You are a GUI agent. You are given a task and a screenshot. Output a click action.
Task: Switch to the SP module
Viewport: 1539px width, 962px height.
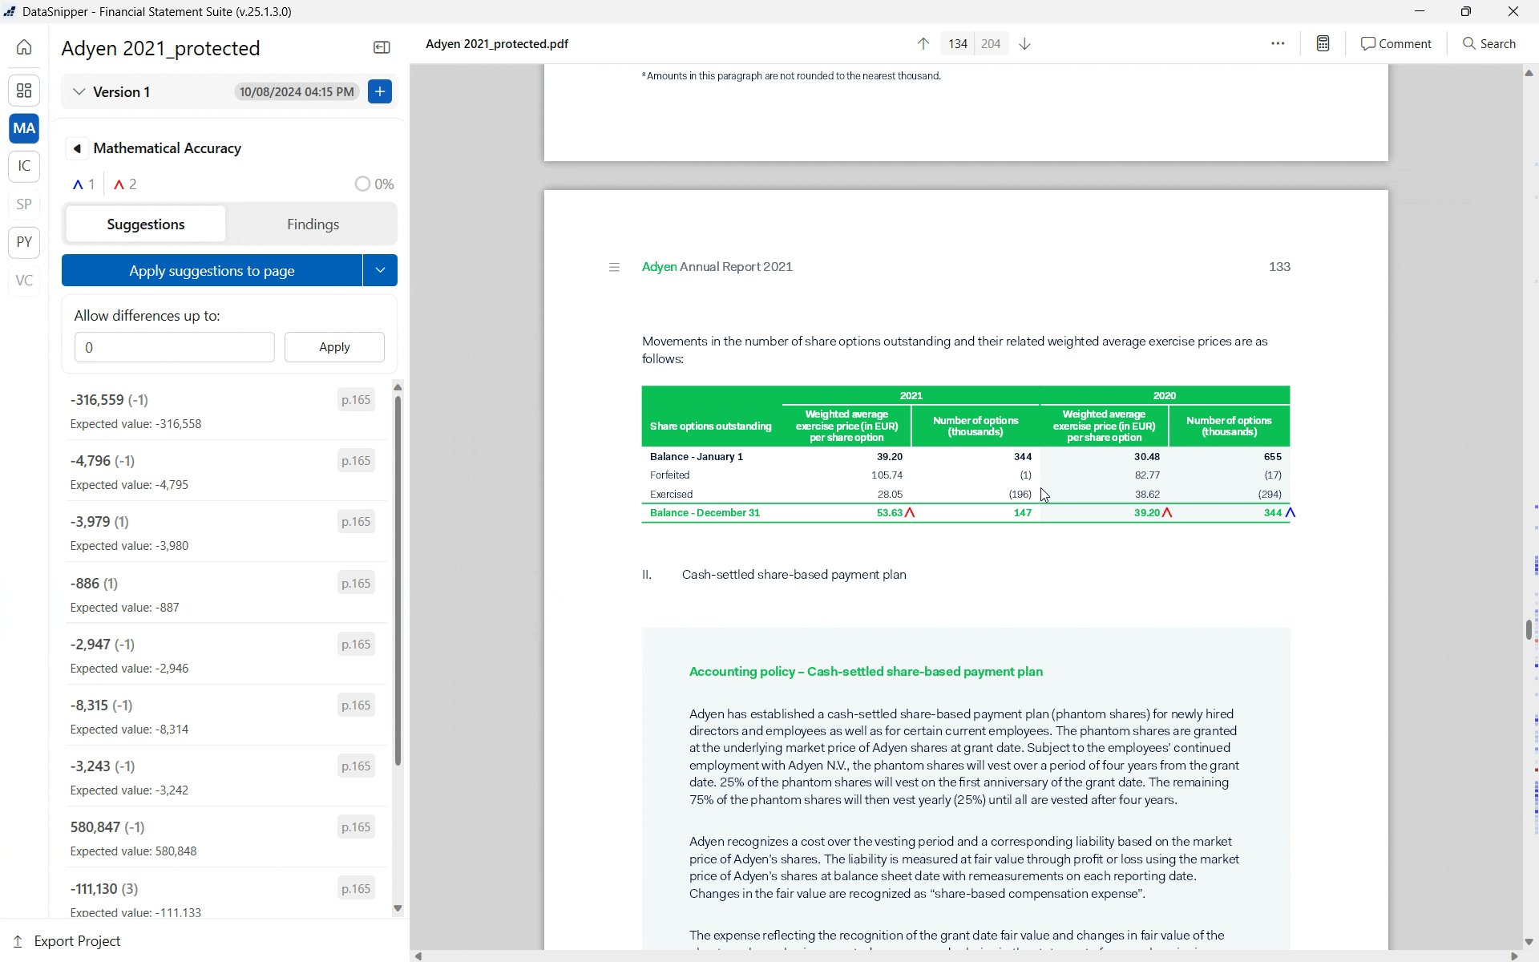pos(24,204)
